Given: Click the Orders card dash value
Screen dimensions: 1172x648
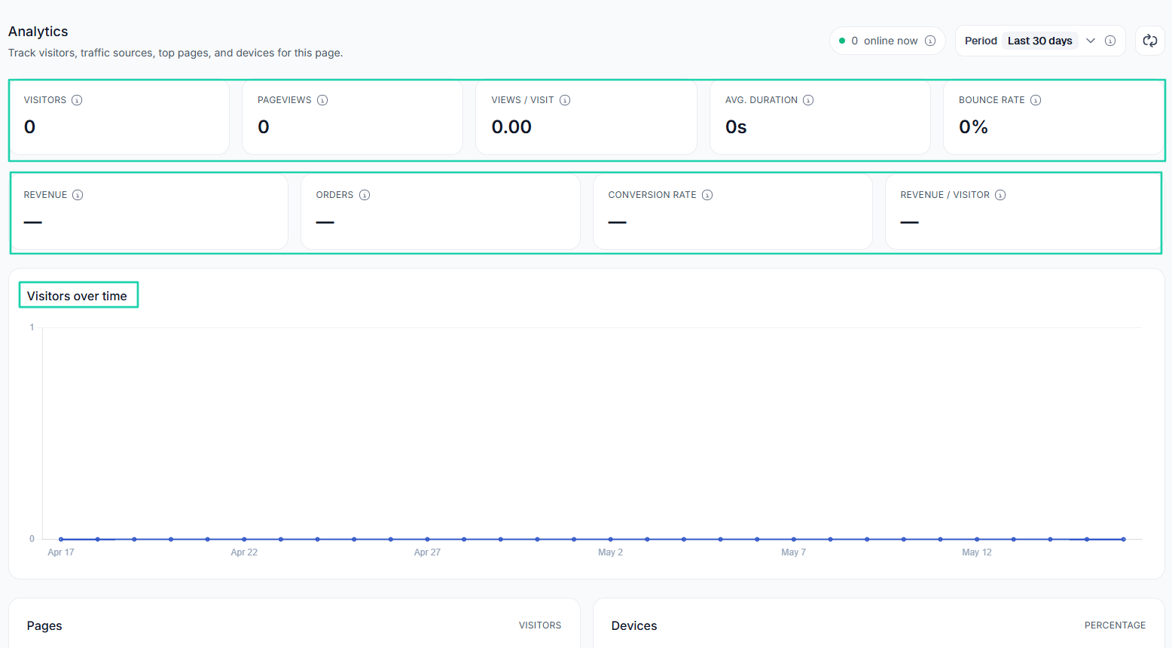Looking at the screenshot, I should [x=325, y=222].
